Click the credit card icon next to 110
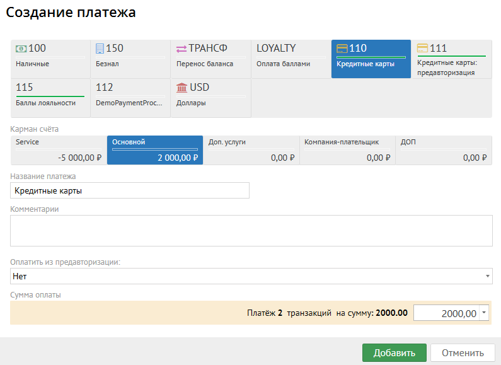This screenshot has width=501, height=365. coord(342,49)
